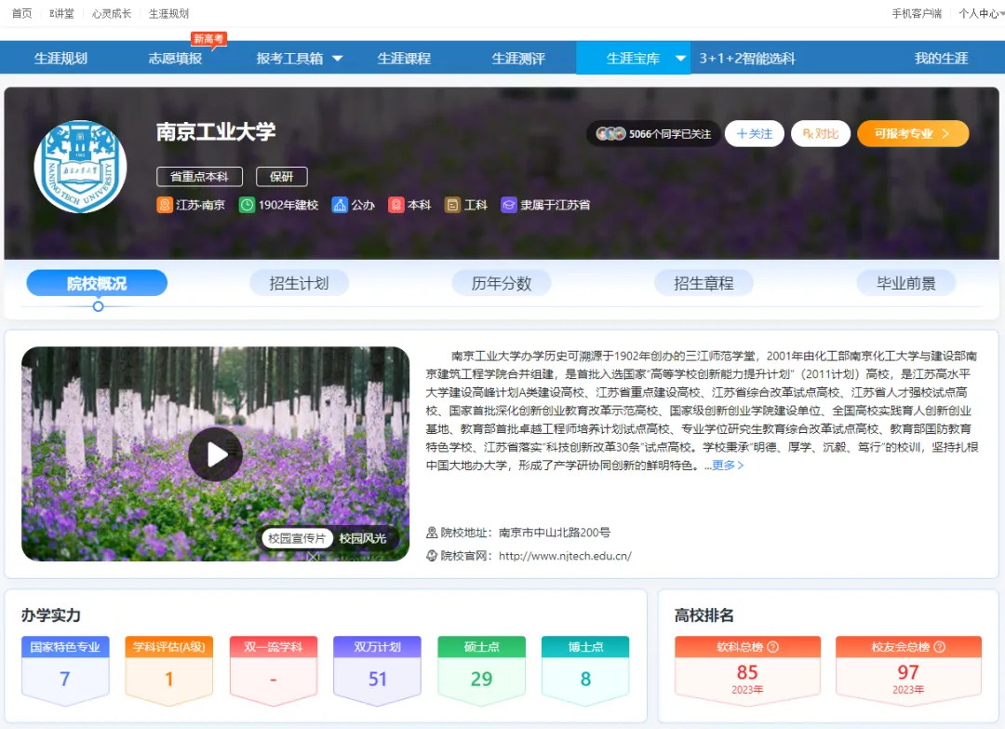Open 心灵成长 in top bar
Image resolution: width=1005 pixels, height=729 pixels.
point(112,13)
